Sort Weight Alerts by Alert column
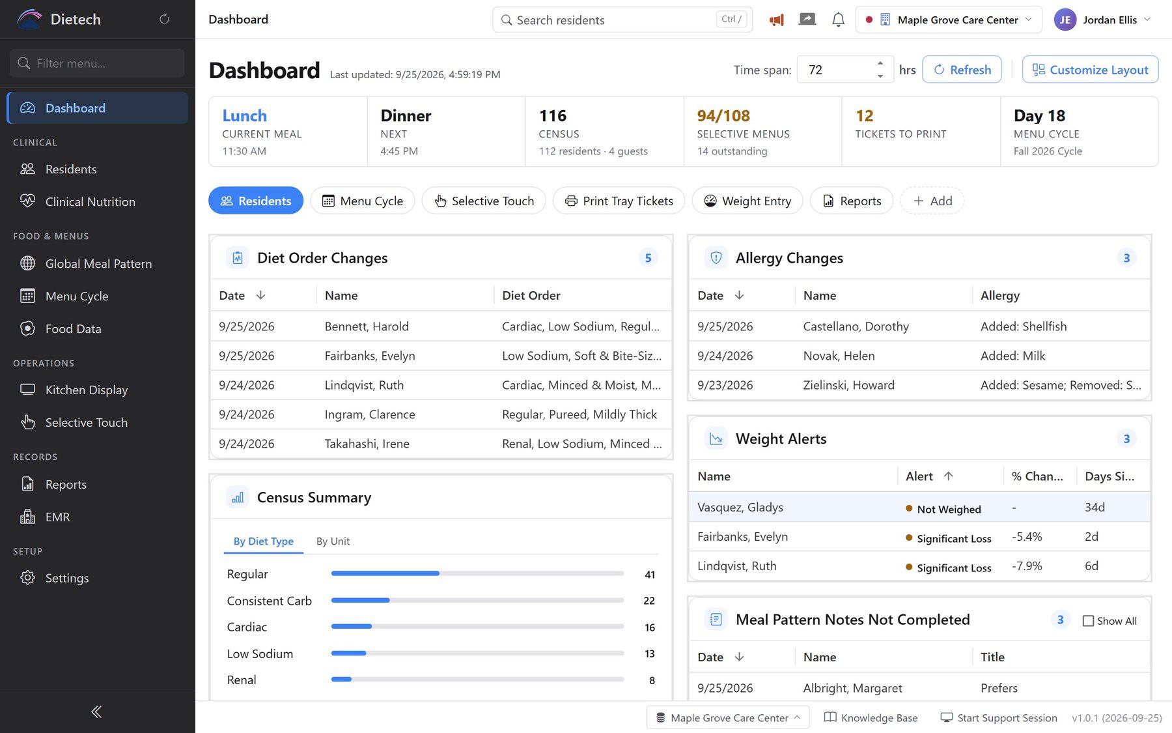 [x=929, y=476]
